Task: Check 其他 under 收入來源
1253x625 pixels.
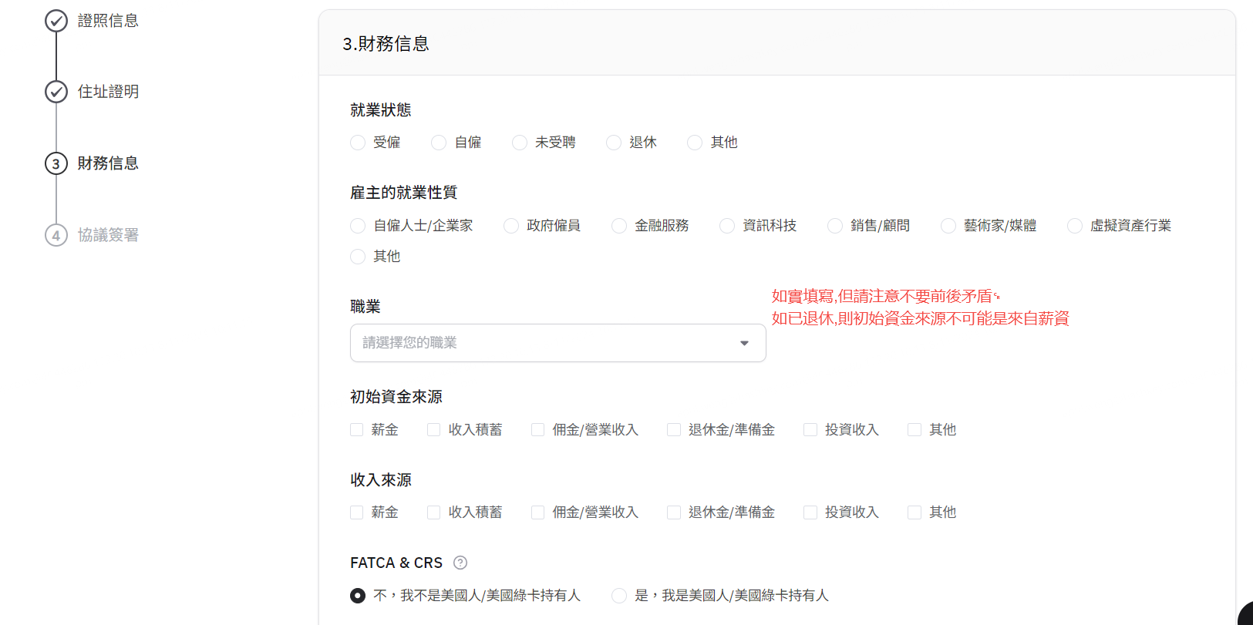Action: tap(914, 512)
